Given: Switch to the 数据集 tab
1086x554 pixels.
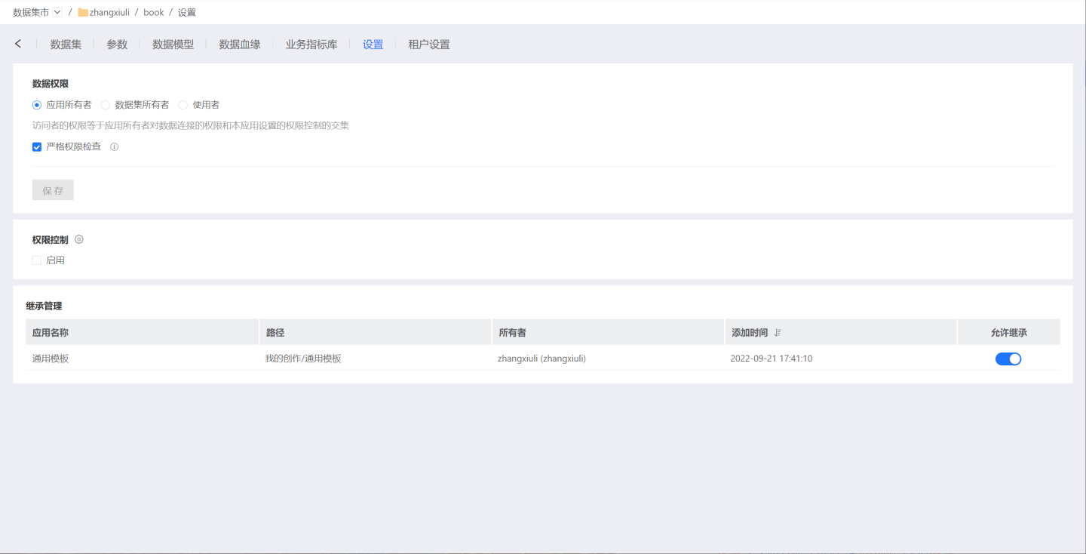Looking at the screenshot, I should coord(66,45).
